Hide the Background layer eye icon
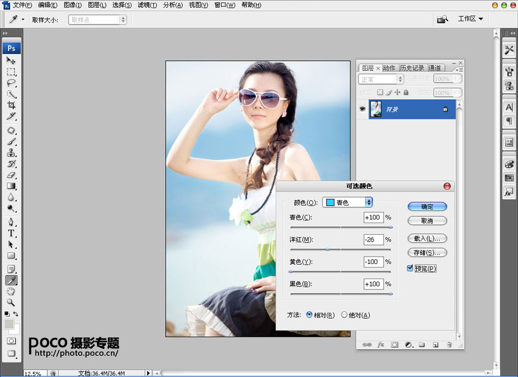 363,109
